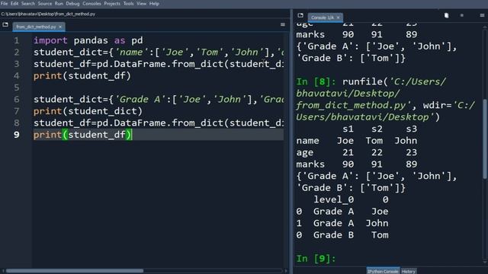
Task: Click the highlighted print(student_df) on line 9
Action: coord(82,135)
